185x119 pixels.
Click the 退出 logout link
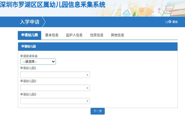pos(175,22)
